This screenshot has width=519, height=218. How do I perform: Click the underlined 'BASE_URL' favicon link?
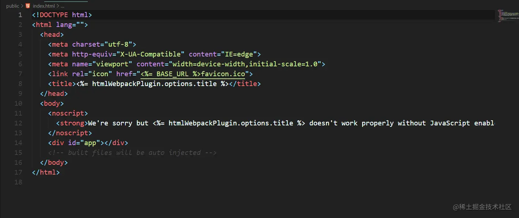[193, 74]
